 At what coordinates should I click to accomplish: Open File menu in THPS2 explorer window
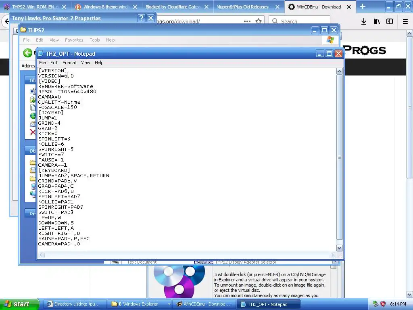26,40
